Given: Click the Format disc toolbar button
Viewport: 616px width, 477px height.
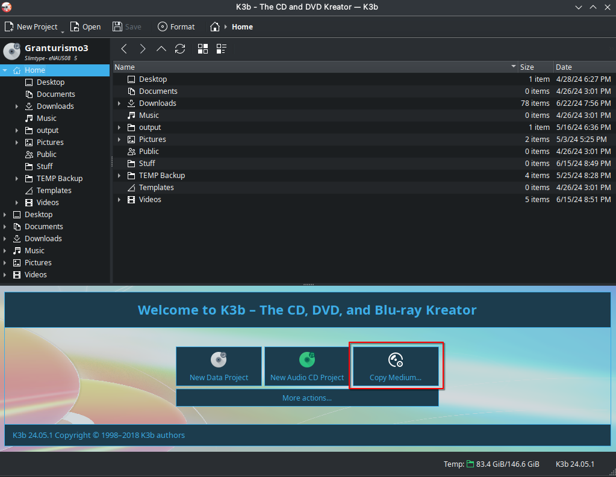Looking at the screenshot, I should pyautogui.click(x=176, y=26).
